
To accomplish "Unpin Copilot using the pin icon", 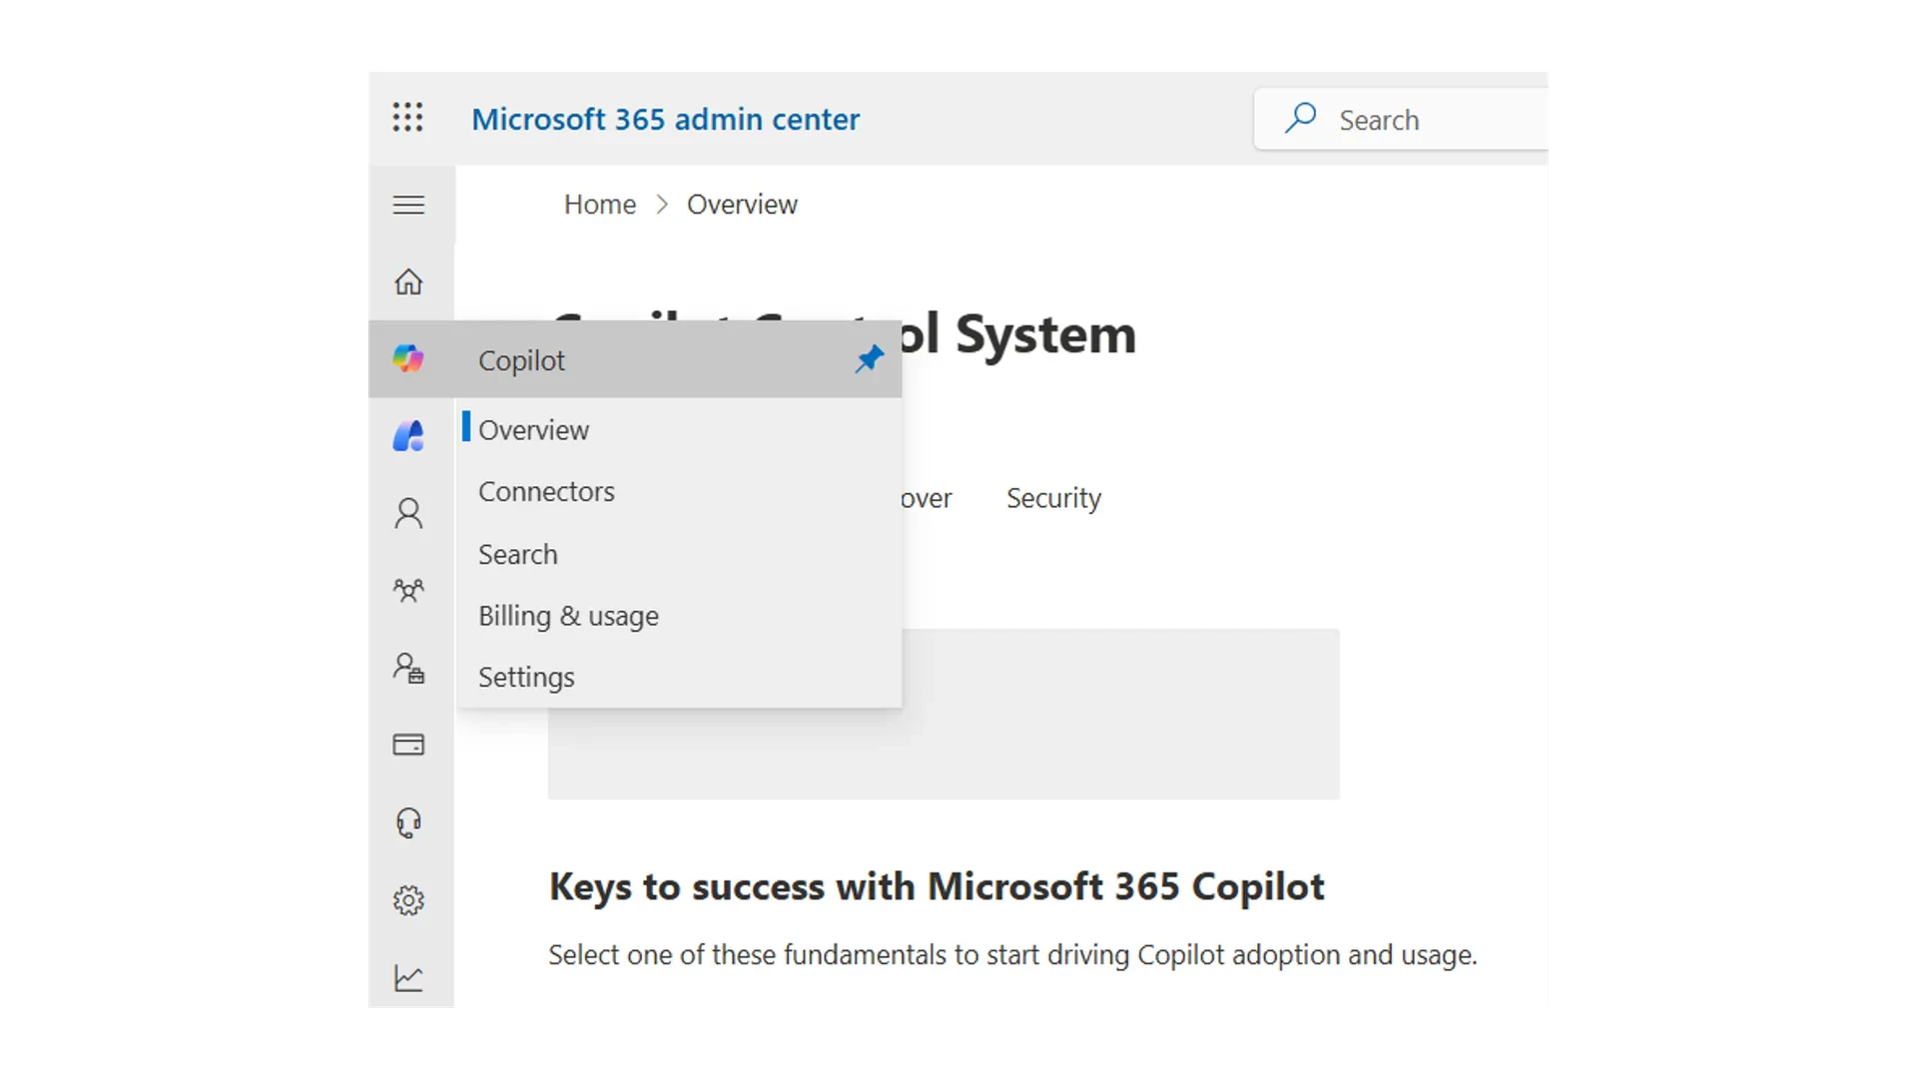I will tap(869, 359).
